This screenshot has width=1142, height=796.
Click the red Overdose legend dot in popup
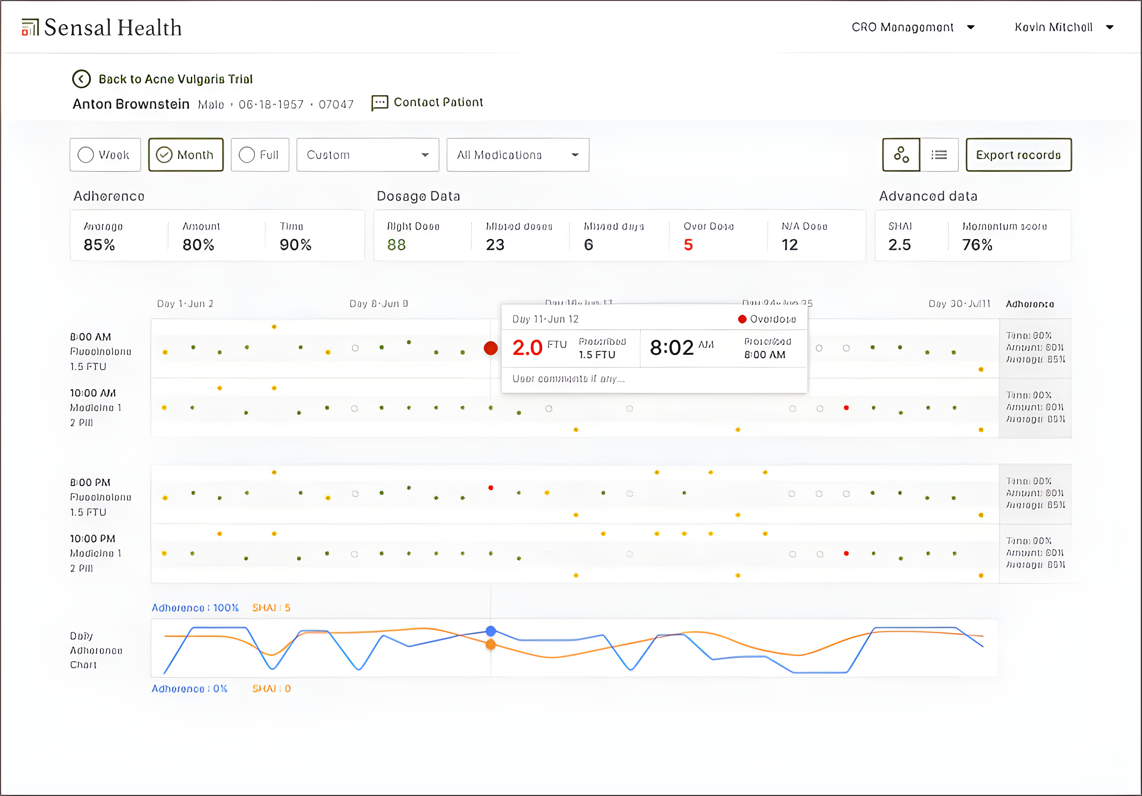click(742, 319)
